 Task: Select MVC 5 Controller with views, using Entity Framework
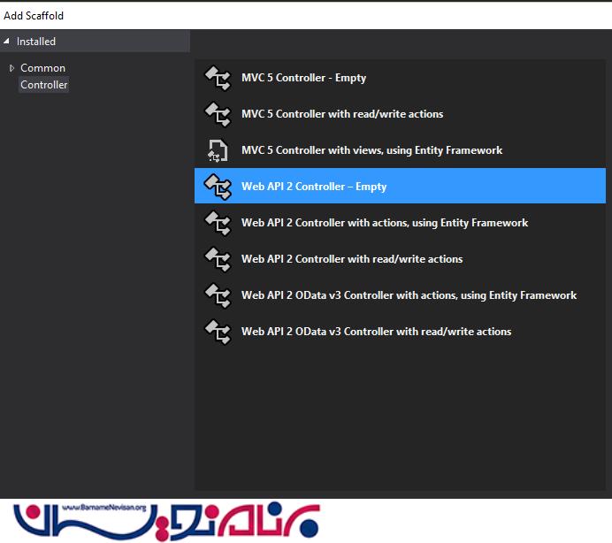[x=371, y=150]
